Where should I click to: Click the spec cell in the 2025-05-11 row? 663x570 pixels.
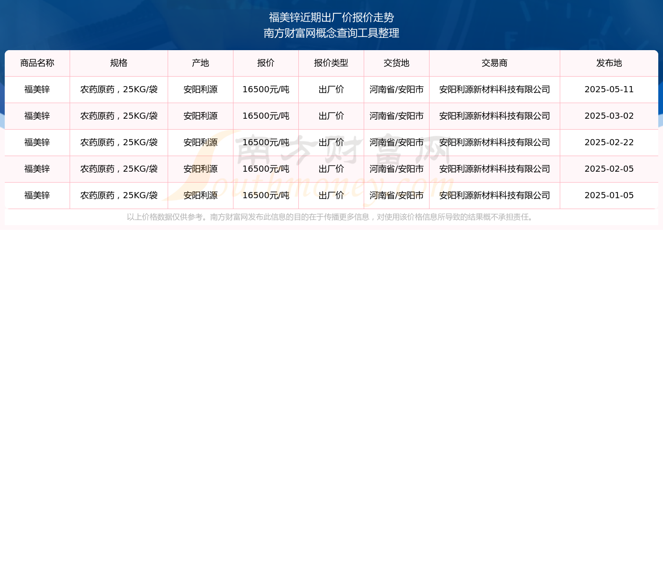pyautogui.click(x=119, y=90)
